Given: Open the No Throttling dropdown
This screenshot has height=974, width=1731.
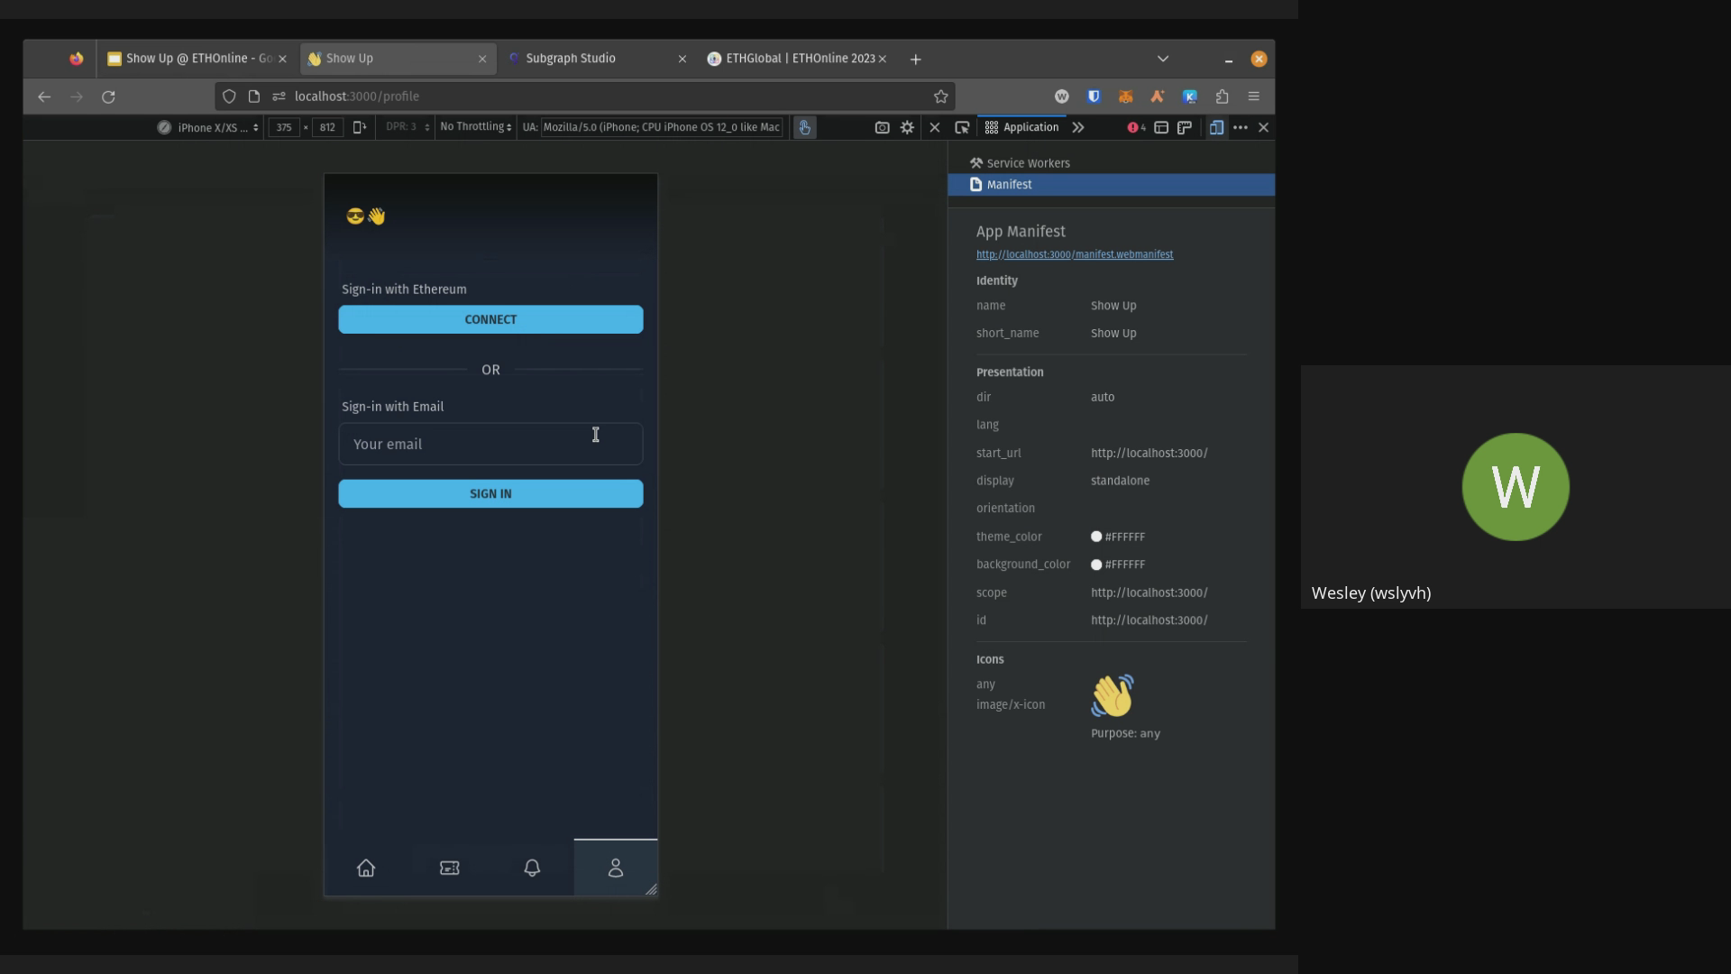Looking at the screenshot, I should [474, 127].
